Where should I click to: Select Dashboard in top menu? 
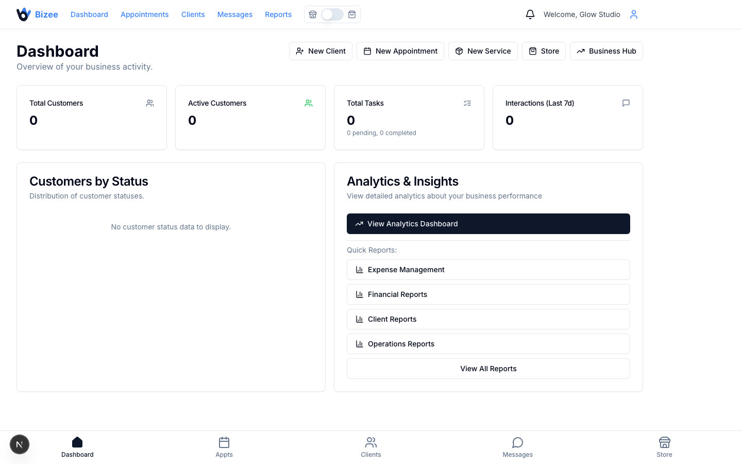click(89, 14)
